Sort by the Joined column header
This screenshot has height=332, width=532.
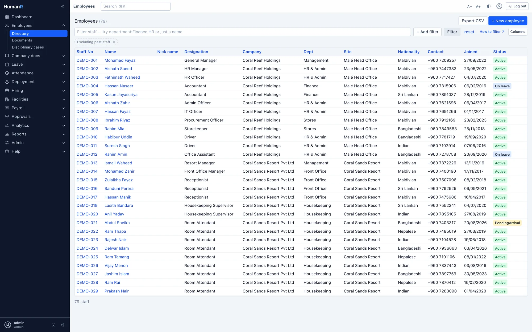click(x=471, y=52)
